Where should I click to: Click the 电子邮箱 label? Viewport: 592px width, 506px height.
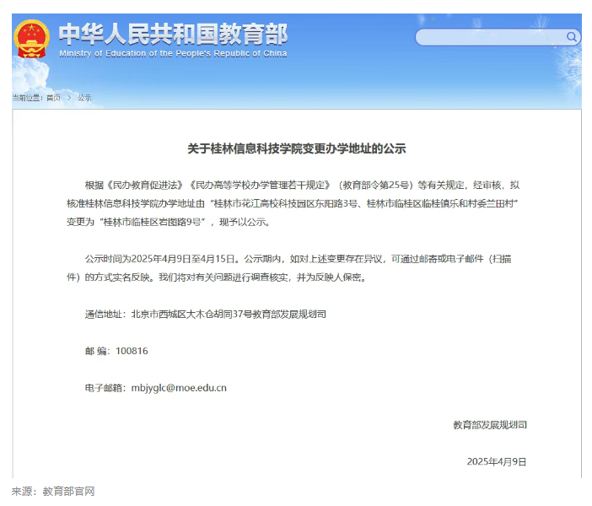[x=105, y=388]
